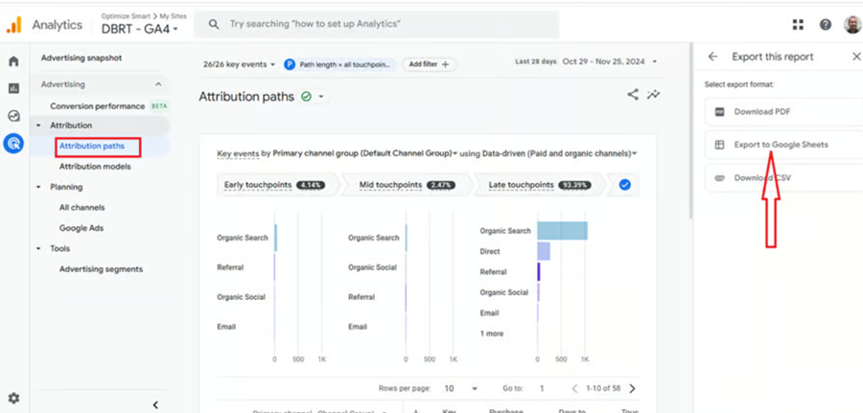Choose Download CSV export option
The width and height of the screenshot is (863, 413).
pos(783,178)
